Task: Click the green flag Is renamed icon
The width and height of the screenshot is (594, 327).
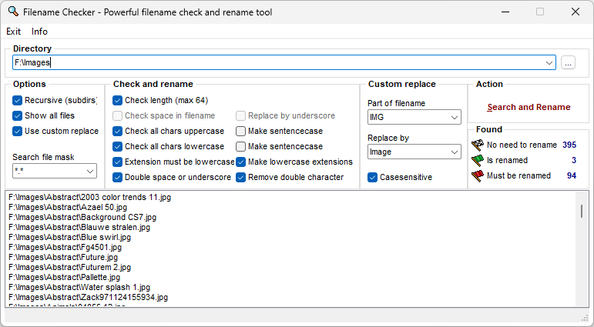Action: click(x=478, y=161)
